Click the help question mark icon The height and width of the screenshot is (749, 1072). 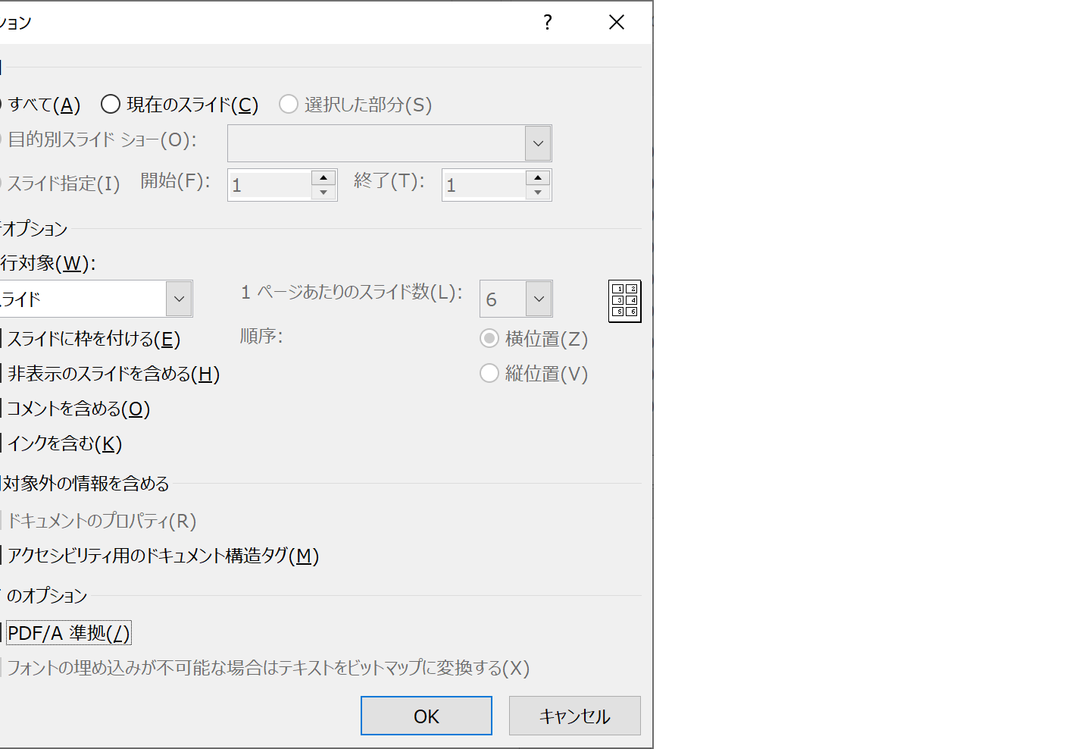pos(548,23)
